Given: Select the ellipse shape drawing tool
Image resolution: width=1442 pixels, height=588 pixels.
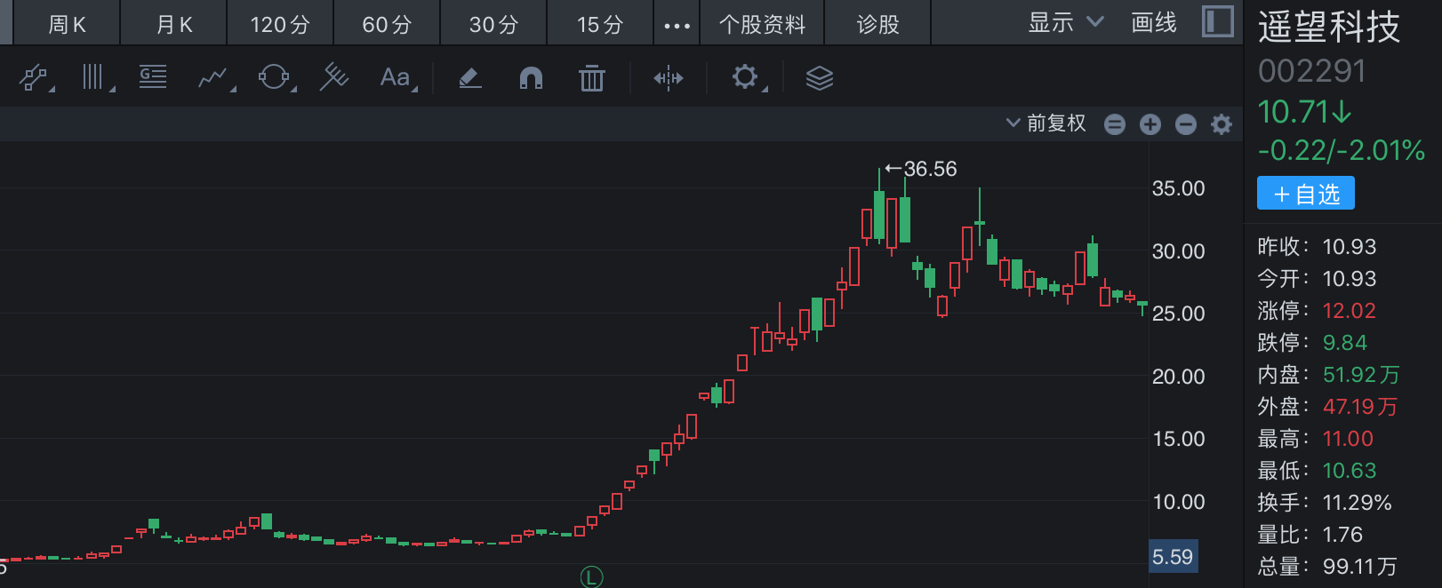Looking at the screenshot, I should [x=274, y=78].
